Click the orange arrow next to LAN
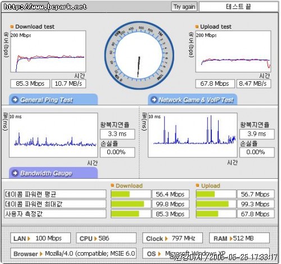The width and height of the screenshot is (281, 264). 29,239
